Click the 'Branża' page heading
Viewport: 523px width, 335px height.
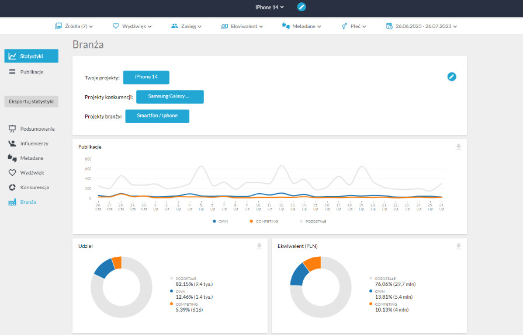tap(88, 44)
